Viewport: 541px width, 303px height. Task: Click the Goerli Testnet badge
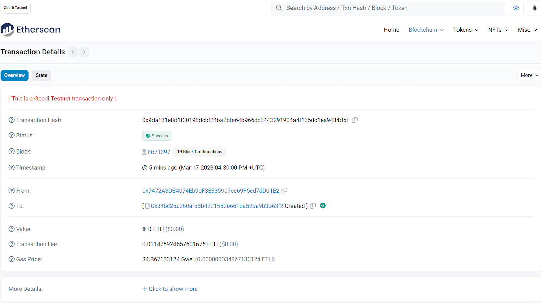(x=16, y=8)
